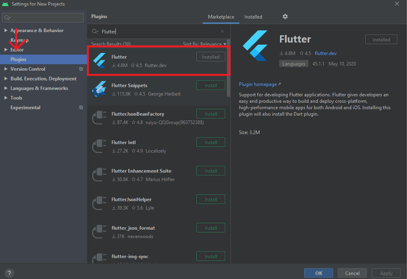Open the Plugin homepage link
The width and height of the screenshot is (407, 279).
click(x=260, y=84)
